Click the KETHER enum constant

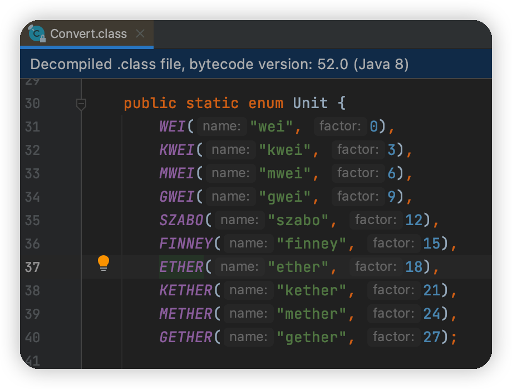click(186, 290)
